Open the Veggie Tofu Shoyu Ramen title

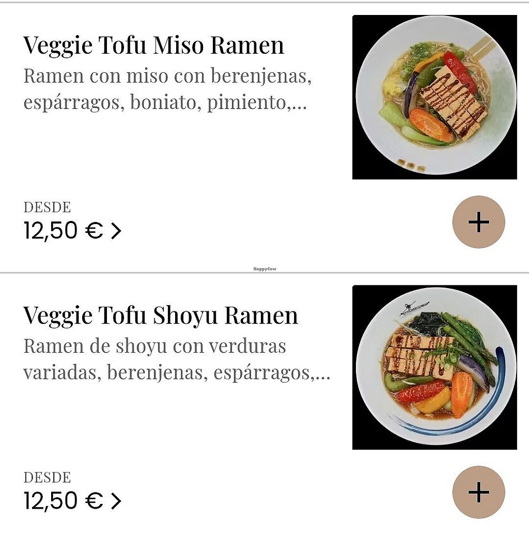tap(160, 315)
